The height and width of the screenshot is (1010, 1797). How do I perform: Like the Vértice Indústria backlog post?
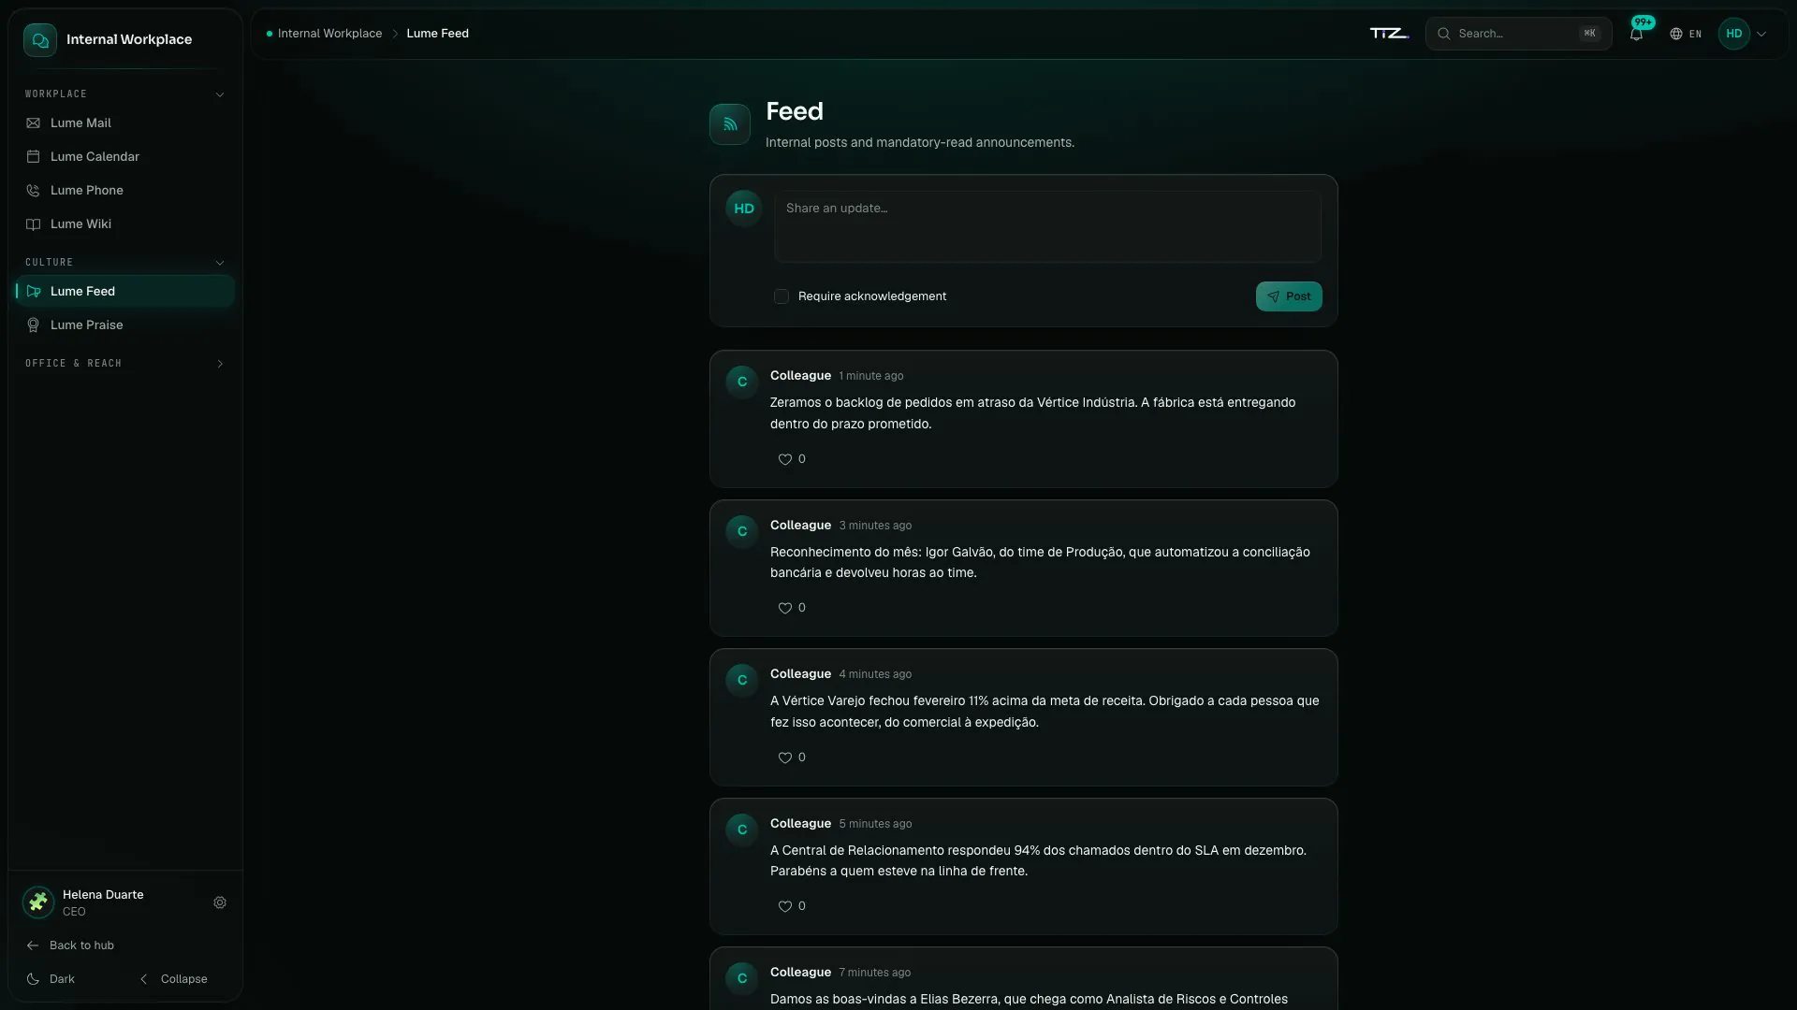792,459
